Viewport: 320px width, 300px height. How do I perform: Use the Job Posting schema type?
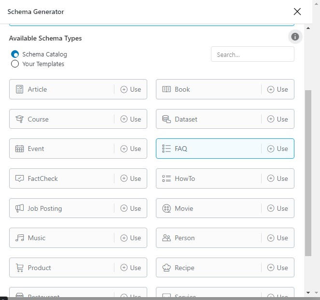coord(131,208)
